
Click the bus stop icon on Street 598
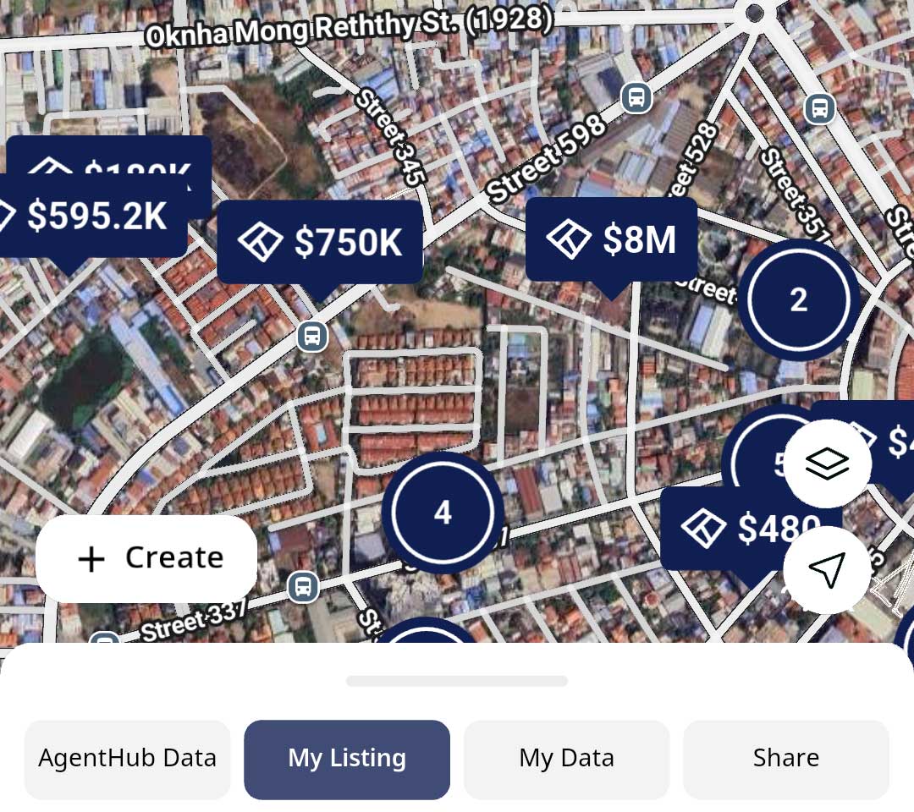(636, 97)
